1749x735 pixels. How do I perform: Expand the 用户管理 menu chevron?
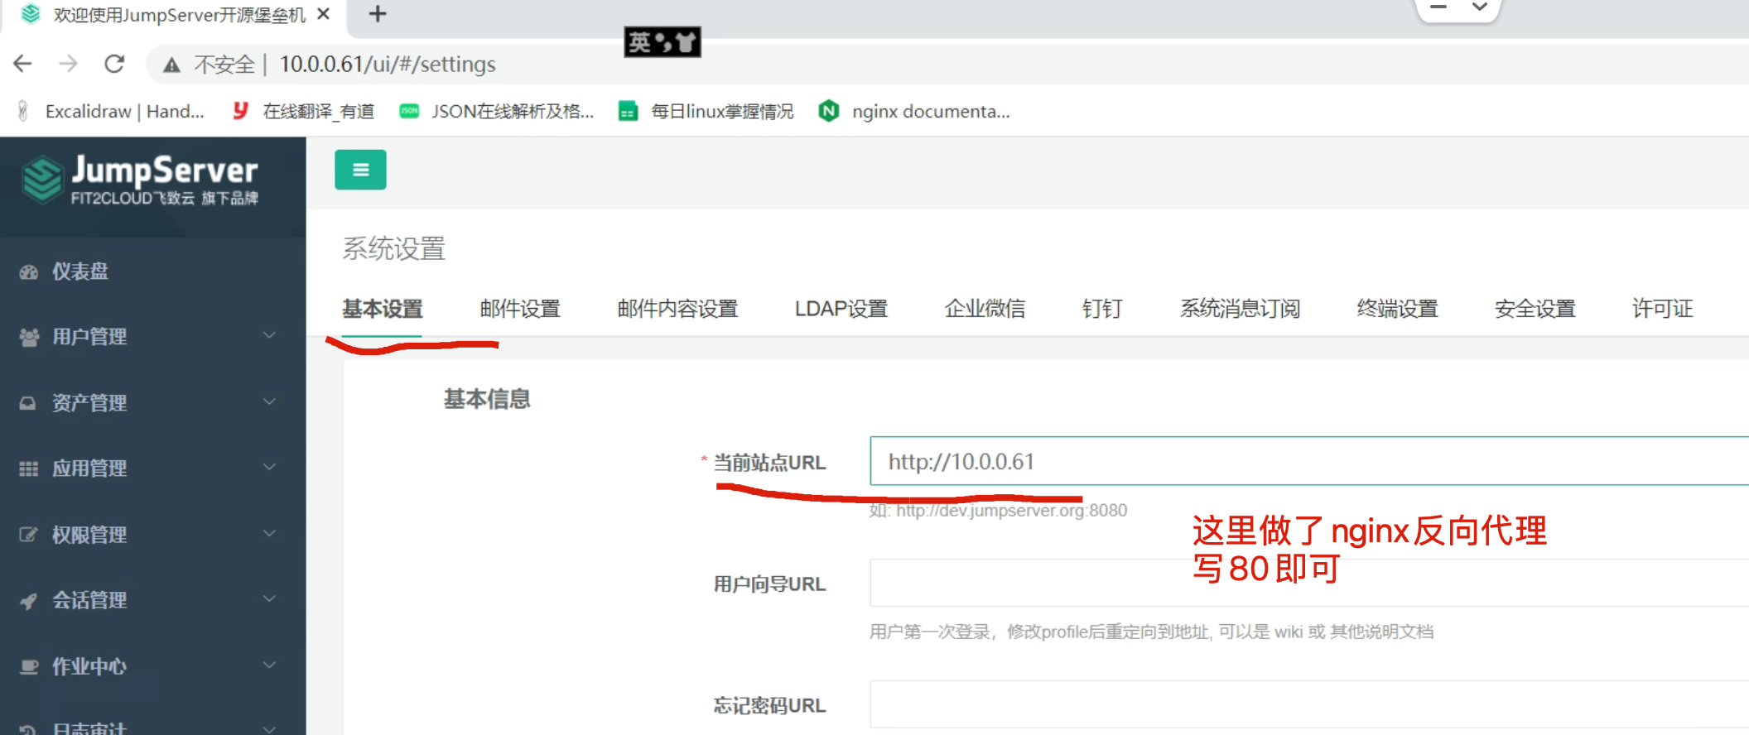269,335
